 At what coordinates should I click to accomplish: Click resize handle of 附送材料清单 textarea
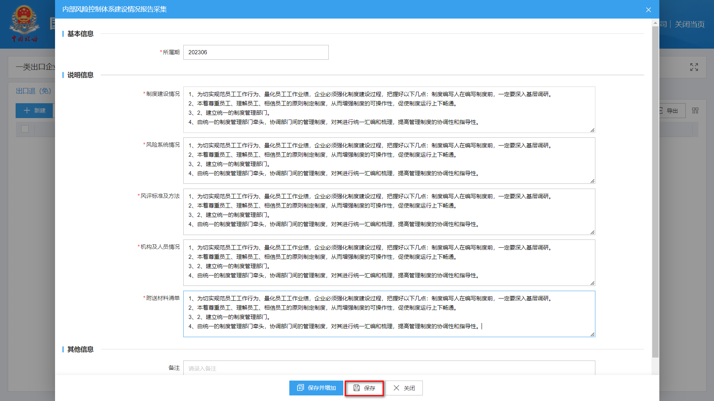tap(592, 334)
